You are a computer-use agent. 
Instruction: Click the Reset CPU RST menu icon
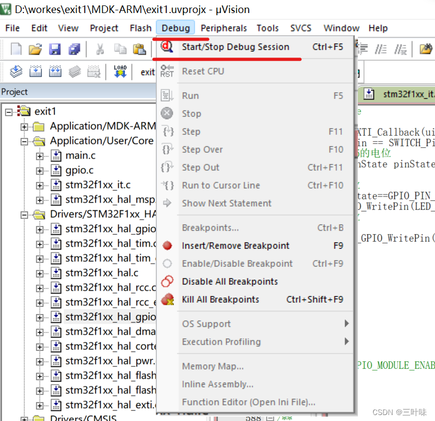167,71
